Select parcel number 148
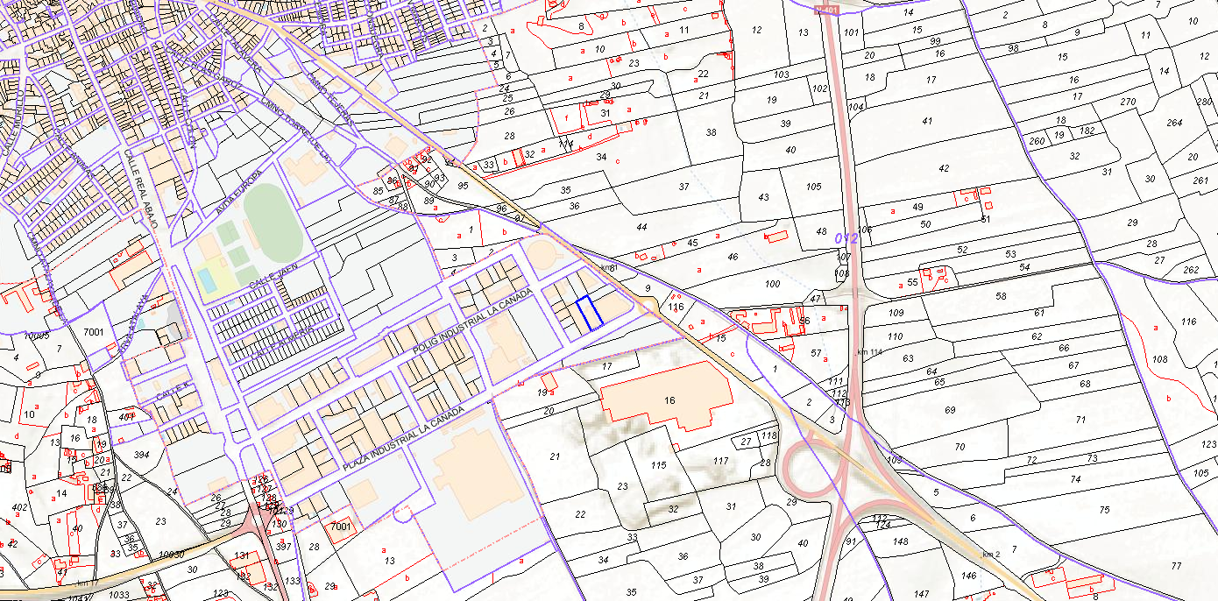The image size is (1218, 601). (x=901, y=541)
